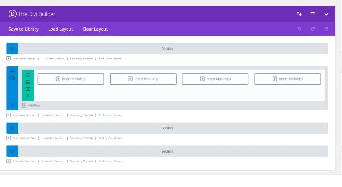Add Specialty Section beneath the expanded section
The image size is (342, 187).
(x=81, y=115)
